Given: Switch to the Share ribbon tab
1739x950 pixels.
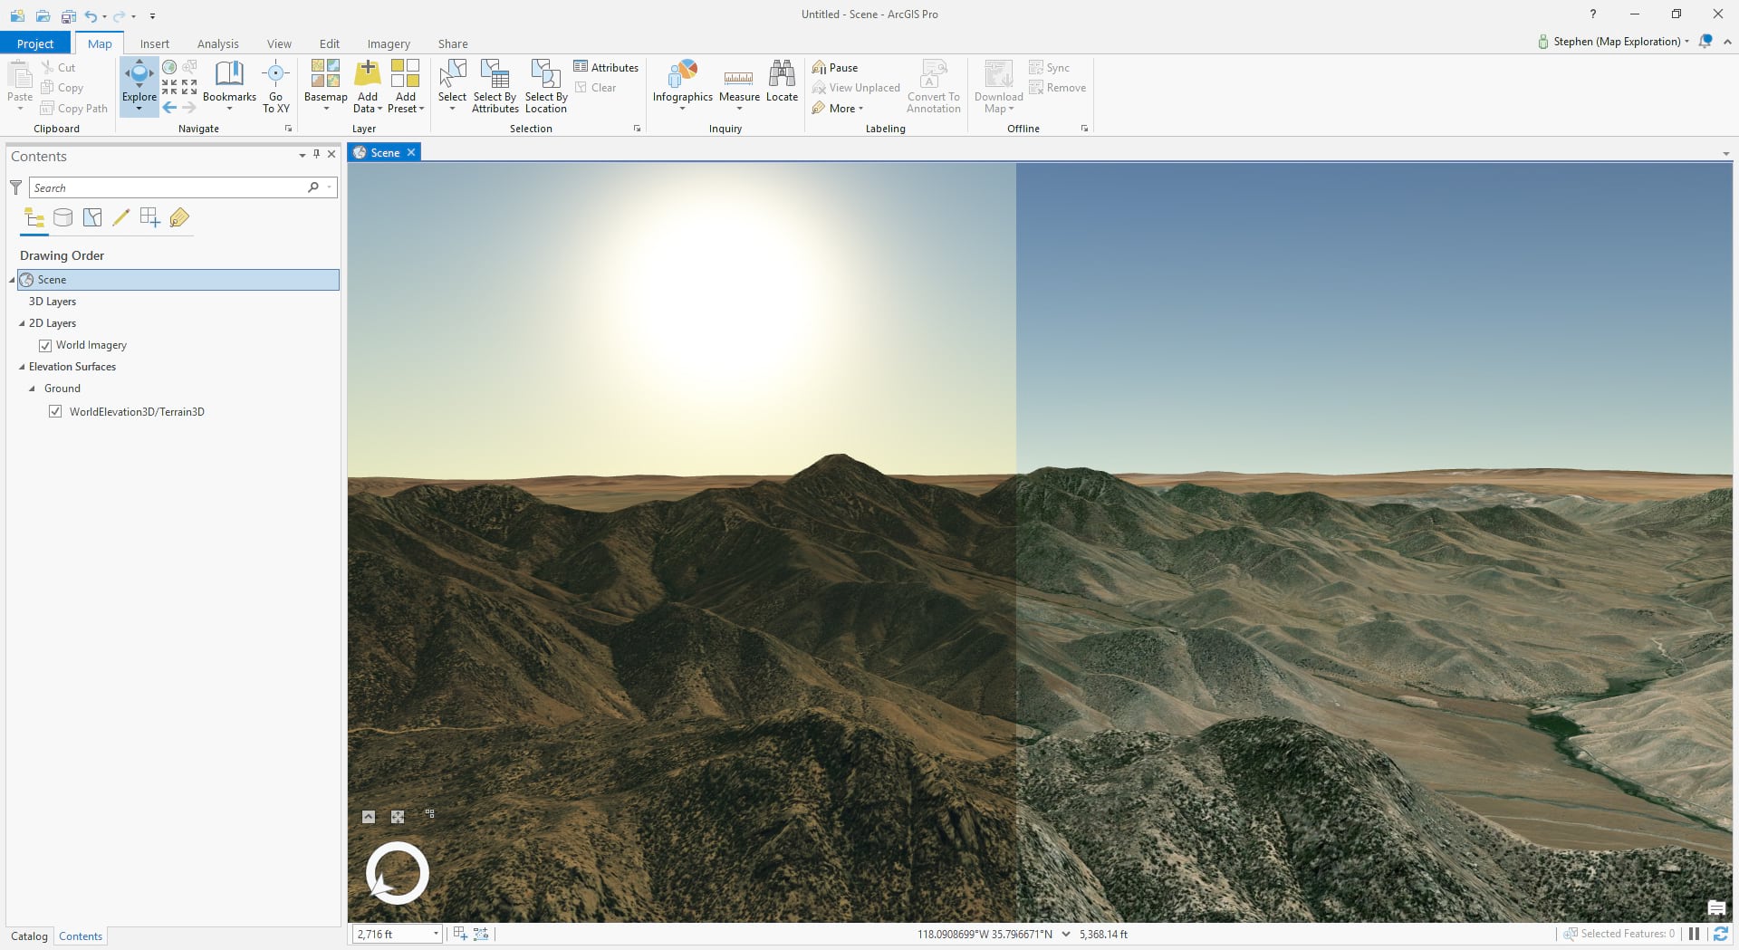Looking at the screenshot, I should pyautogui.click(x=453, y=43).
